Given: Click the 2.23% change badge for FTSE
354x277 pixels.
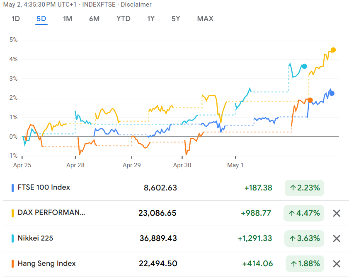Looking at the screenshot, I should pos(304,188).
